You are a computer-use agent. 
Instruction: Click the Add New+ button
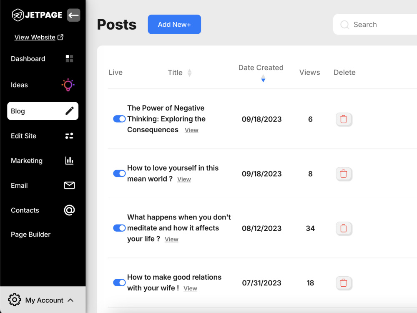174,25
